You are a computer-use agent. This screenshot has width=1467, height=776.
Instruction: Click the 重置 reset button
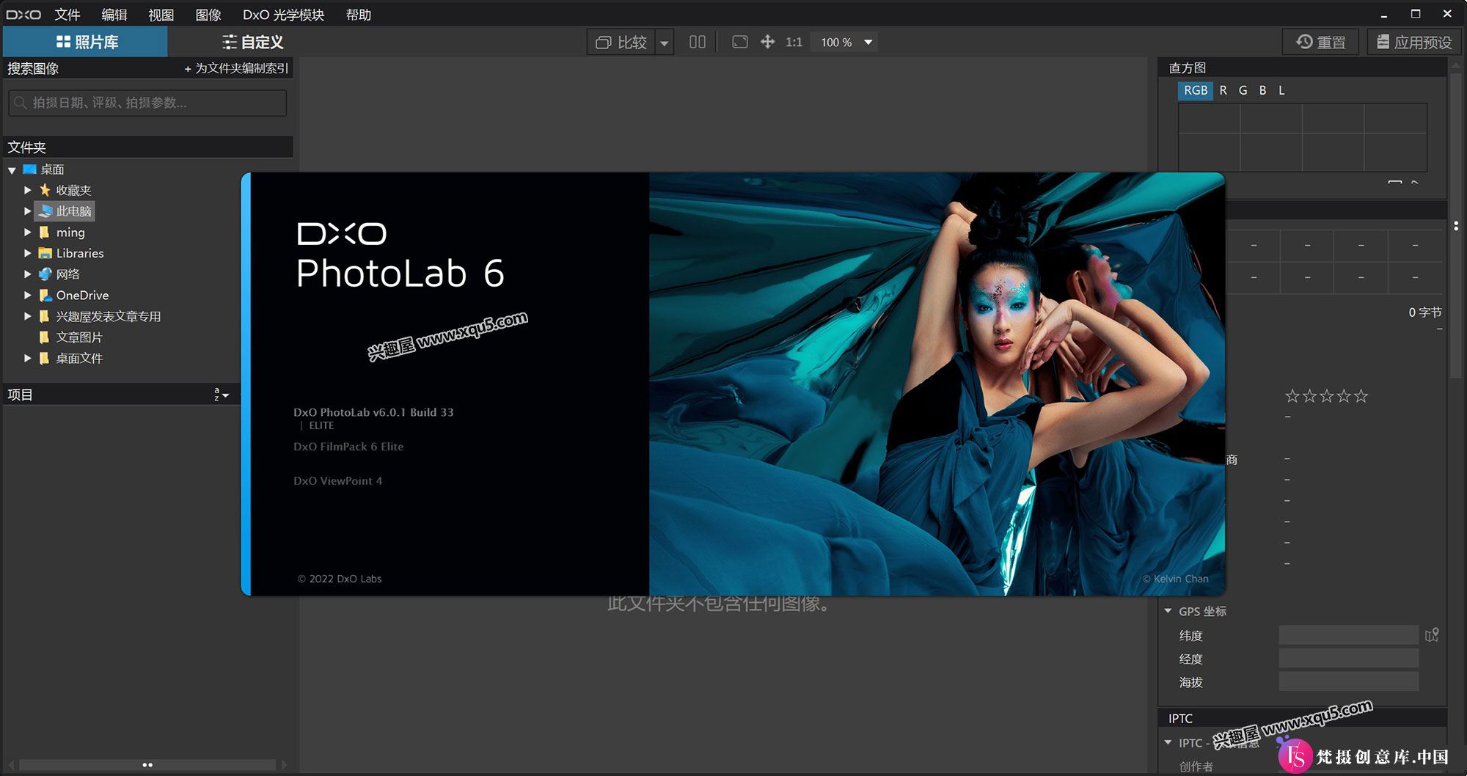(x=1320, y=42)
